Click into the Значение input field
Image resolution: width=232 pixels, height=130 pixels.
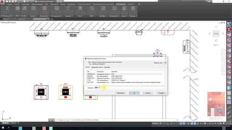coord(130,87)
